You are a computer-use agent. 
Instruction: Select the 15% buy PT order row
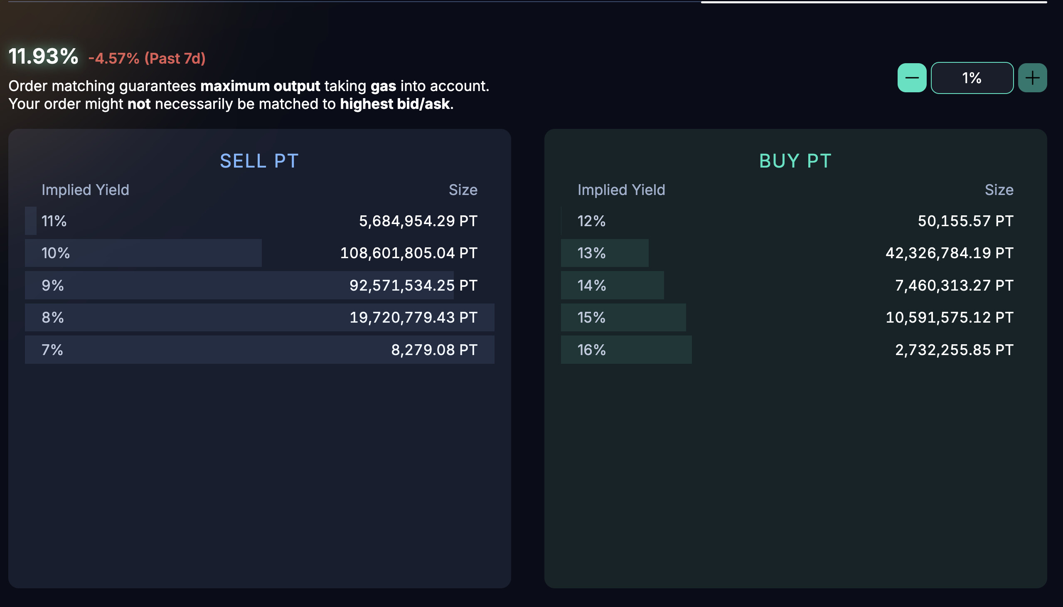tap(795, 318)
